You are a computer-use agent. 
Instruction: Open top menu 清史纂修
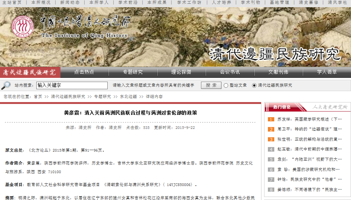[x=308, y=3]
